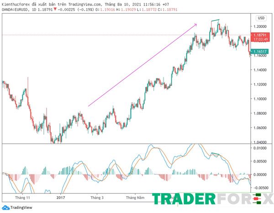
Task: Click the high price value H:1.19029
Action: [x=126, y=10]
